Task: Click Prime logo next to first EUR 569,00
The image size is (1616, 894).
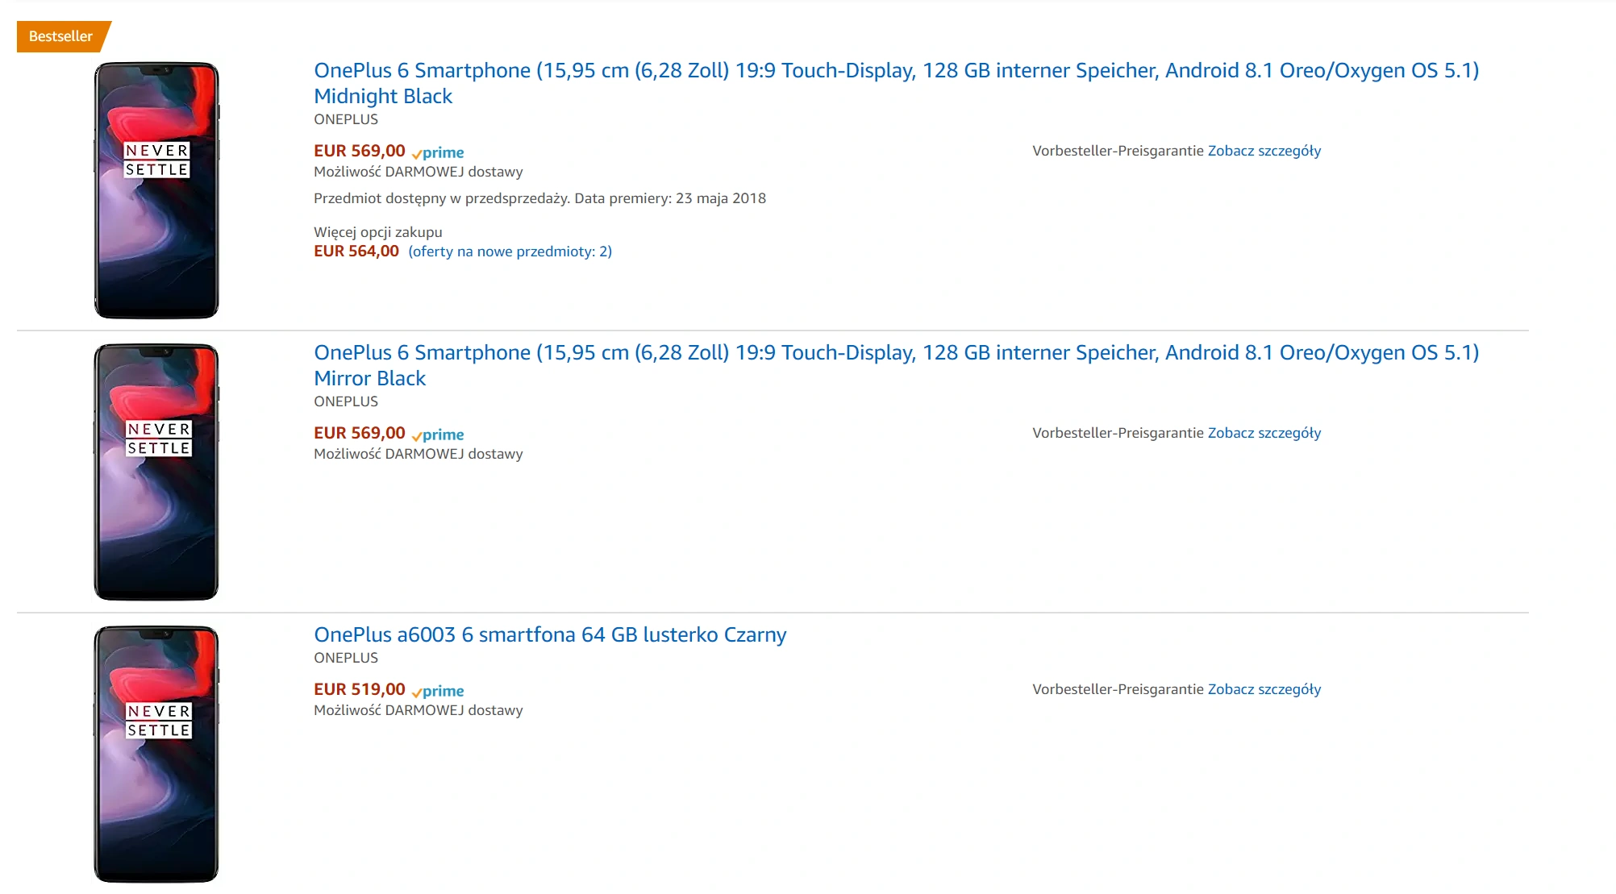Action: (x=438, y=152)
